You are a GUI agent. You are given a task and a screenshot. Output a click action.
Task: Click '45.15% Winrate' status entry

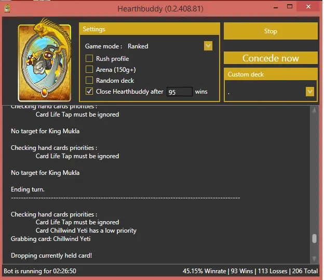tap(204, 271)
